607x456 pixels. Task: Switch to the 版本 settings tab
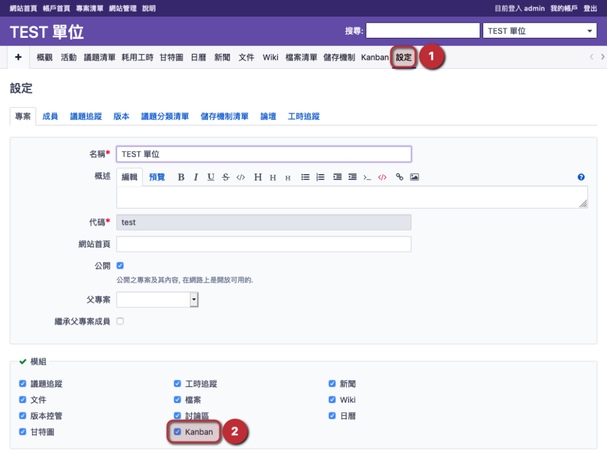[121, 117]
